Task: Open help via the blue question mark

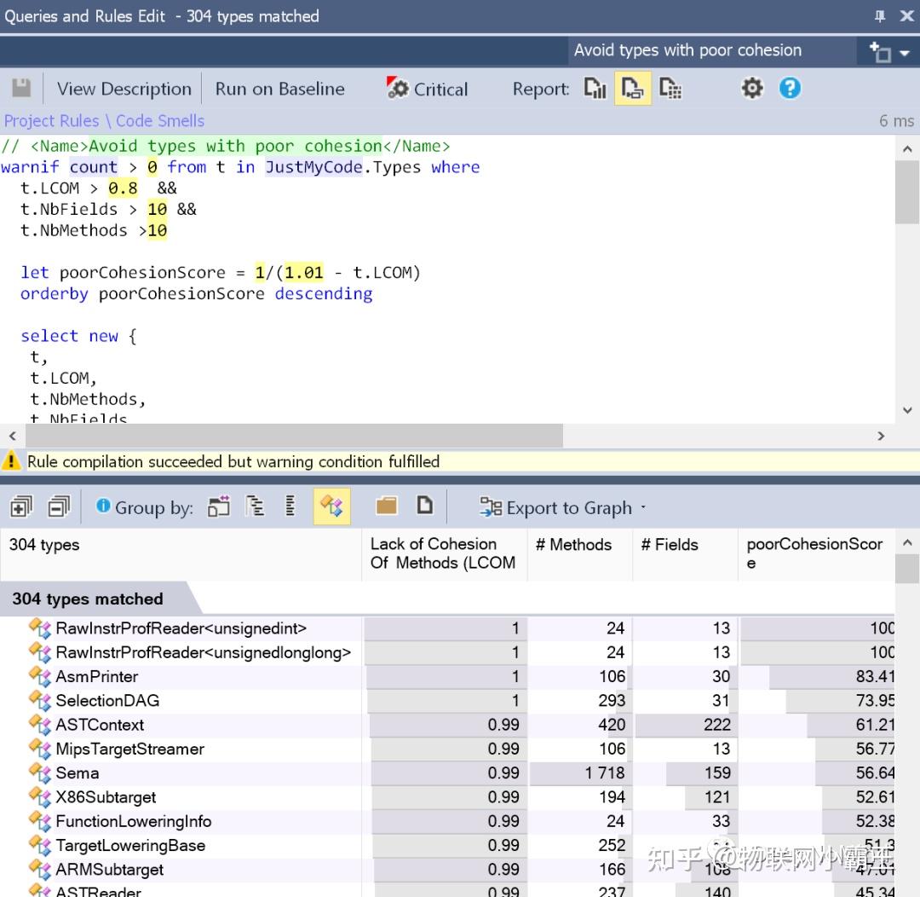Action: pos(791,89)
